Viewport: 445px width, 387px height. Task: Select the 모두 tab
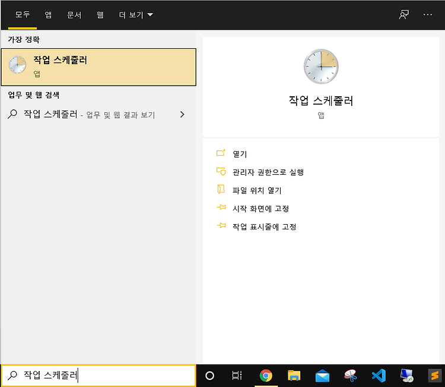click(x=23, y=15)
